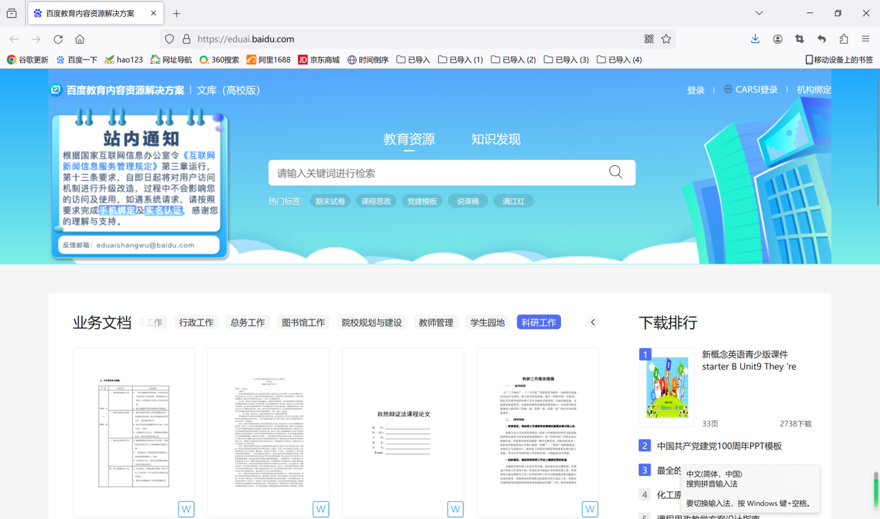The height and width of the screenshot is (519, 880).
Task: Open Firefox's recent tabs view button
Action: click(x=12, y=13)
